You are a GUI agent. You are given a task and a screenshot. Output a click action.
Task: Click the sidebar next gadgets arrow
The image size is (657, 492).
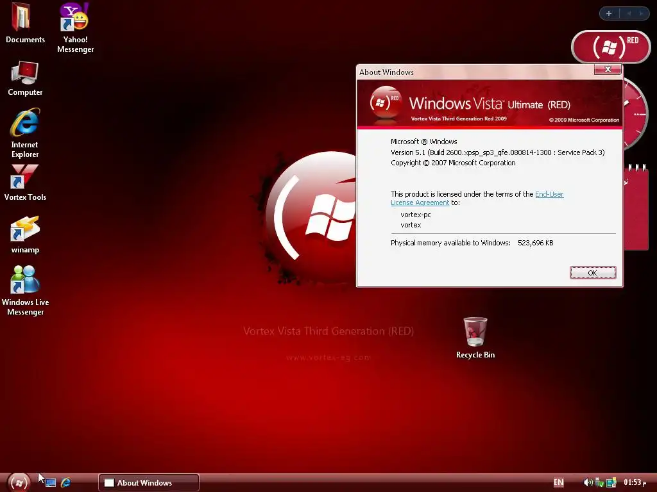click(x=641, y=13)
